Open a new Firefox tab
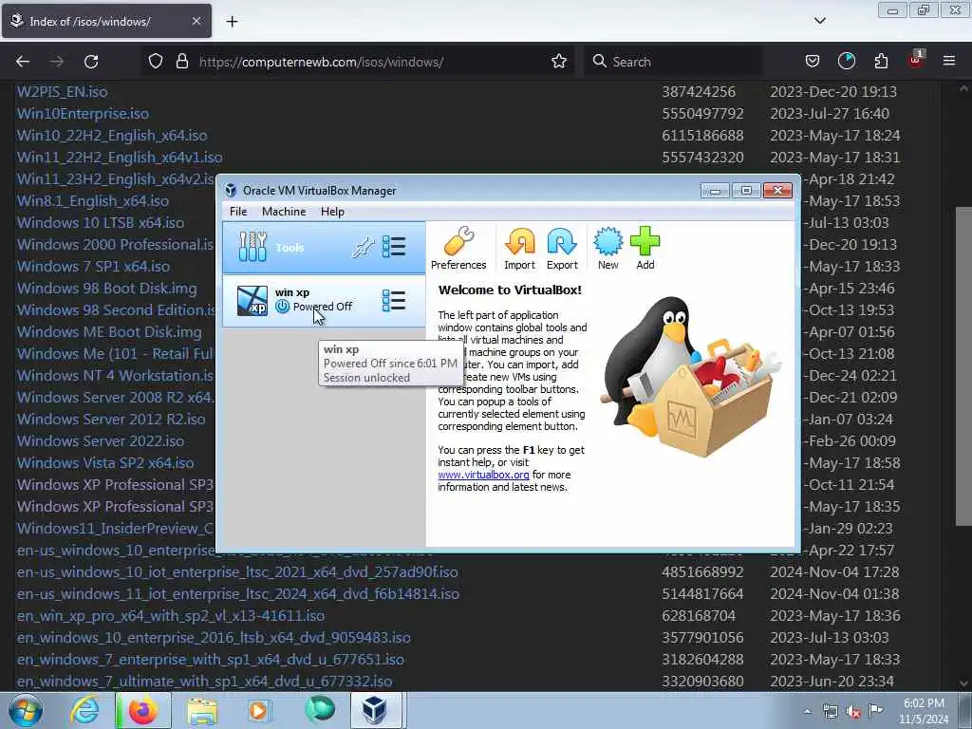The height and width of the screenshot is (729, 972). 232,22
